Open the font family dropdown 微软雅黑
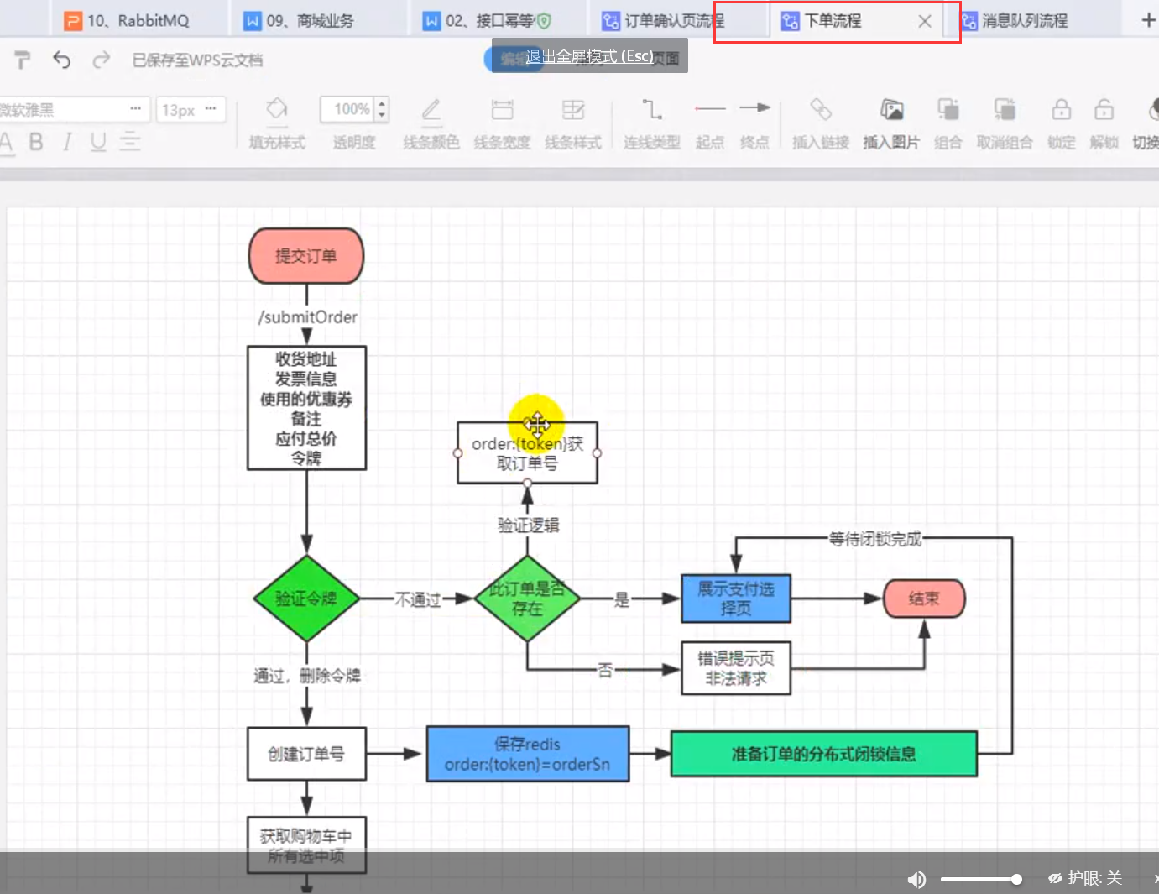 pyautogui.click(x=74, y=110)
